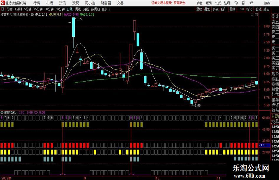Toggle the left sidebar panel icon
The image size is (279, 180).
tap(2, 9)
